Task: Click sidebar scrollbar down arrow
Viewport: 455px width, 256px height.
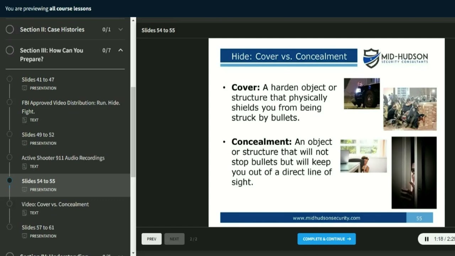Action: [133, 253]
